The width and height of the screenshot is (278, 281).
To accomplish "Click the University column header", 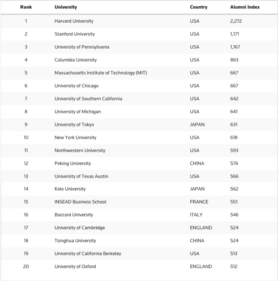I will point(66,7).
